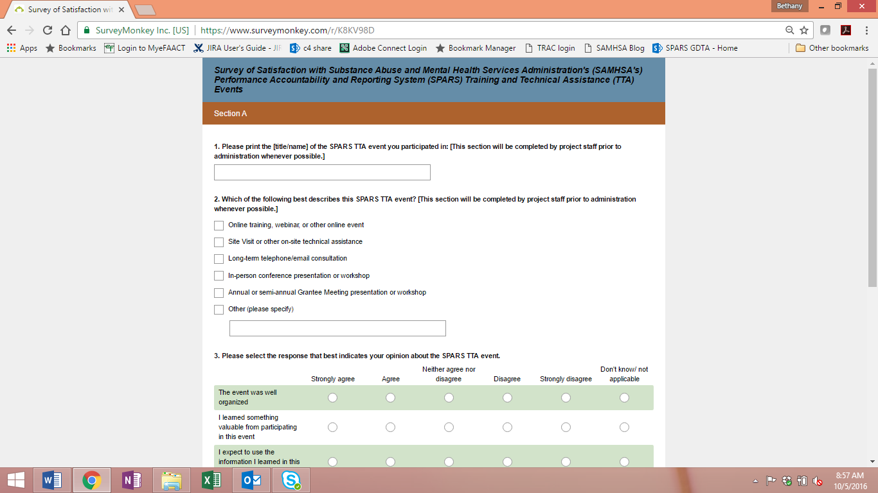The width and height of the screenshot is (878, 493).
Task: Open the Bookmarks star shortcut
Action: click(71, 48)
